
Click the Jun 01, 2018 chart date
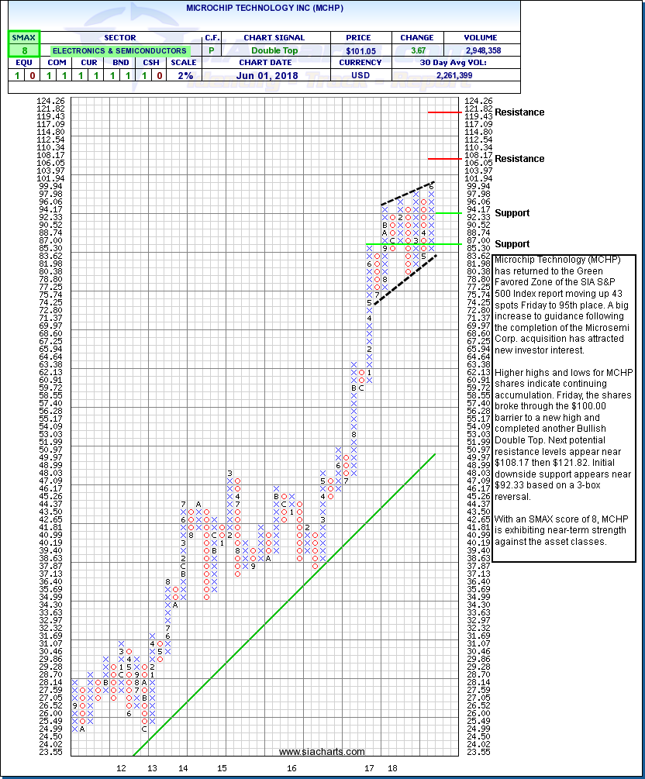pyautogui.click(x=274, y=75)
